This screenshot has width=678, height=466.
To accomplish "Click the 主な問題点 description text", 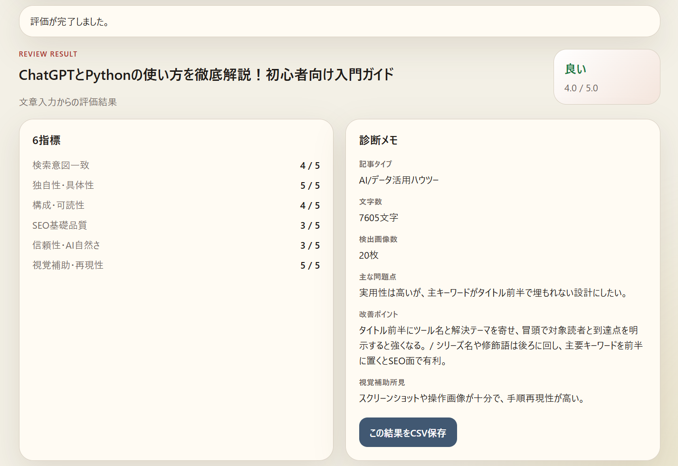I will tap(493, 293).
